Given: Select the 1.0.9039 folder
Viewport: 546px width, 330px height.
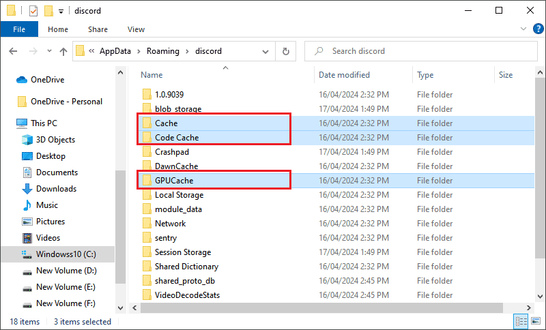Looking at the screenshot, I should 169,95.
